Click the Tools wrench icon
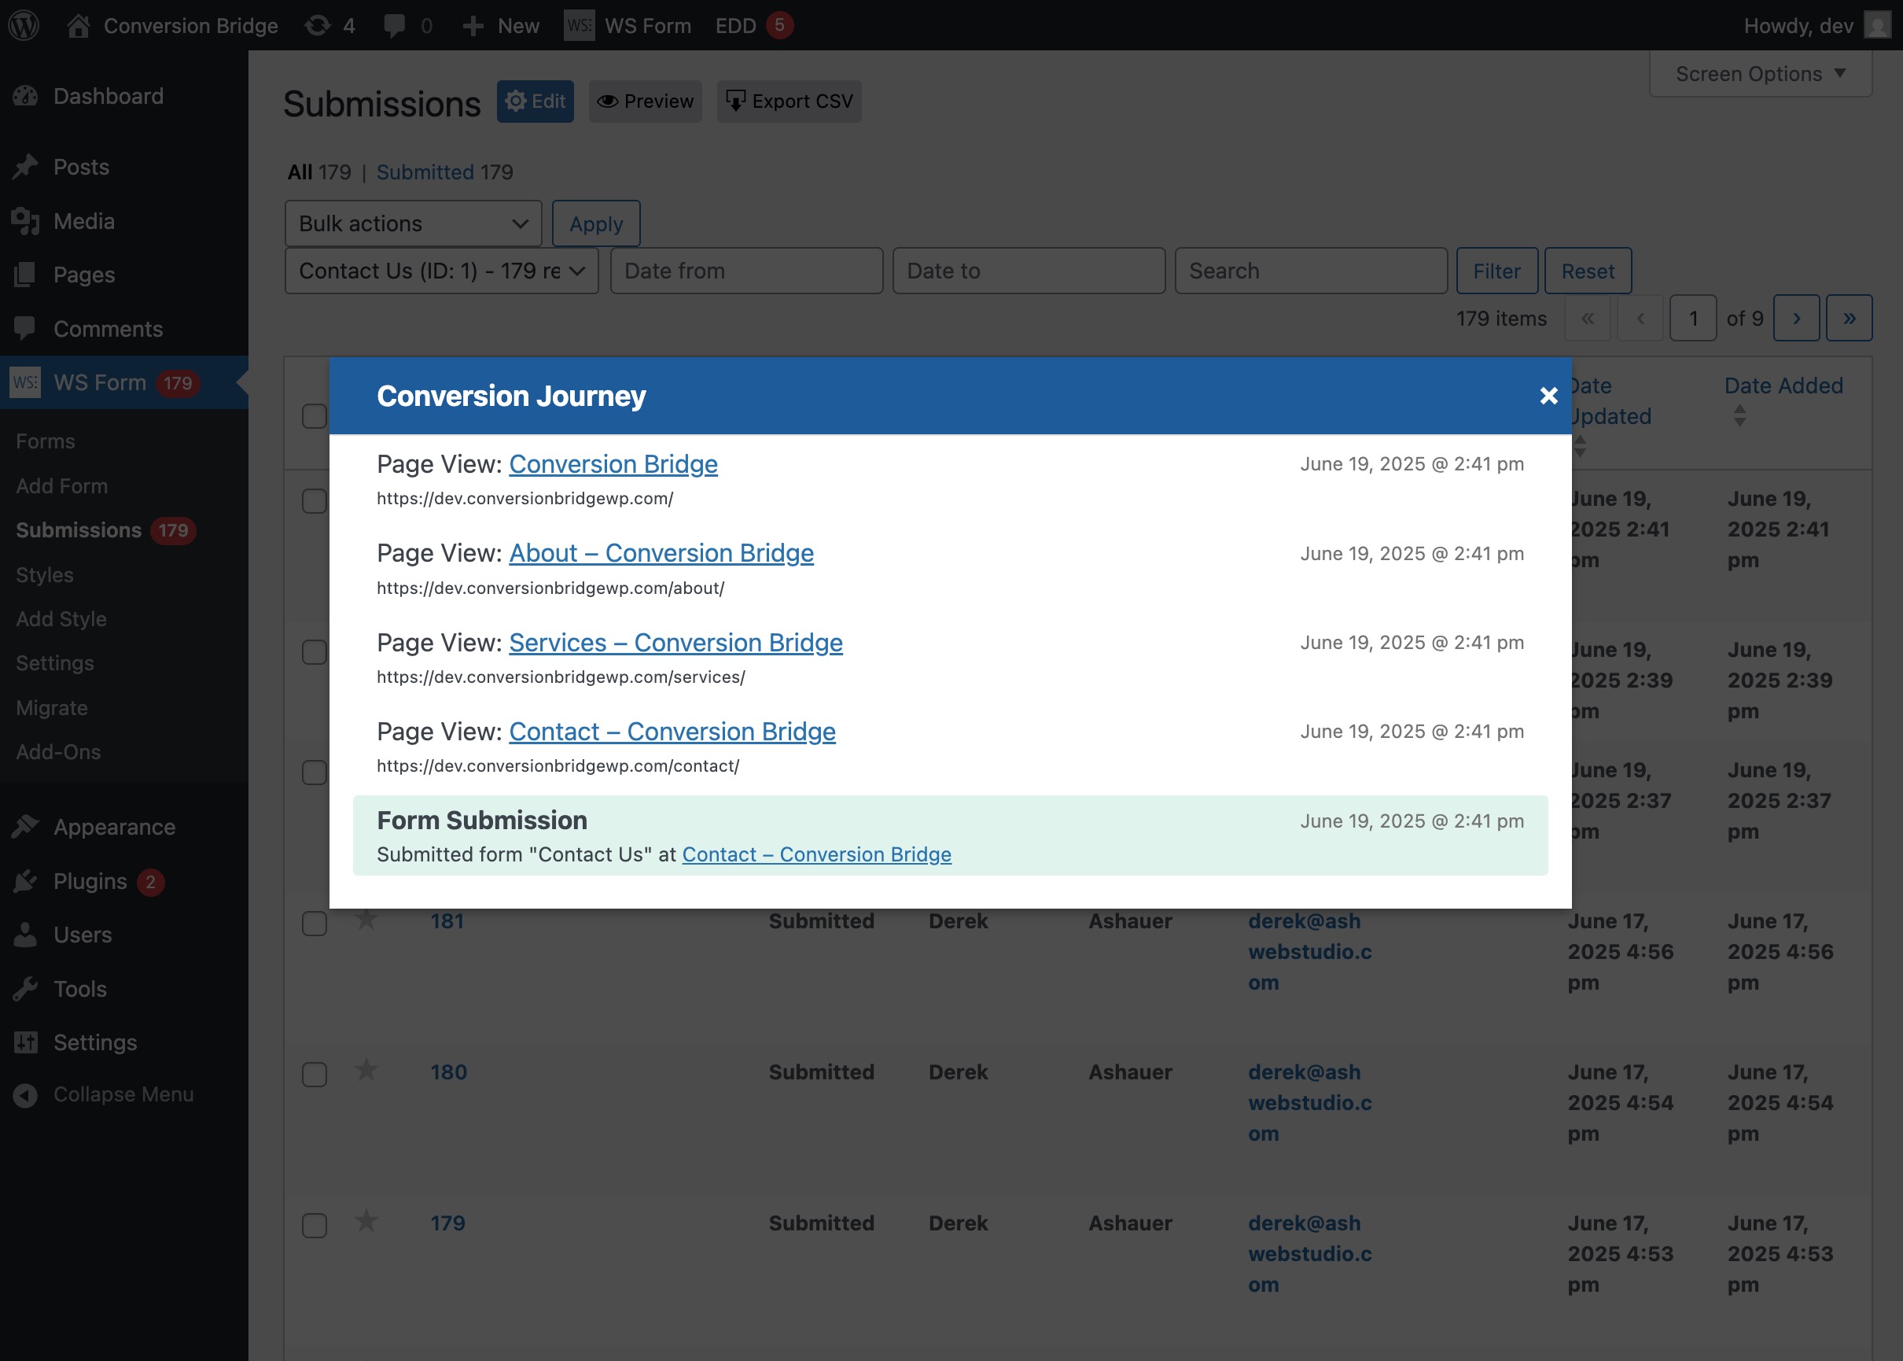This screenshot has height=1361, width=1903. [25, 989]
